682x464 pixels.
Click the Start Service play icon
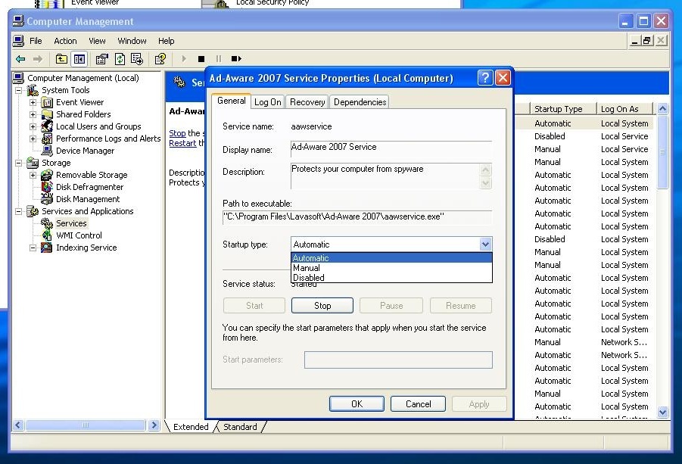coord(184,59)
